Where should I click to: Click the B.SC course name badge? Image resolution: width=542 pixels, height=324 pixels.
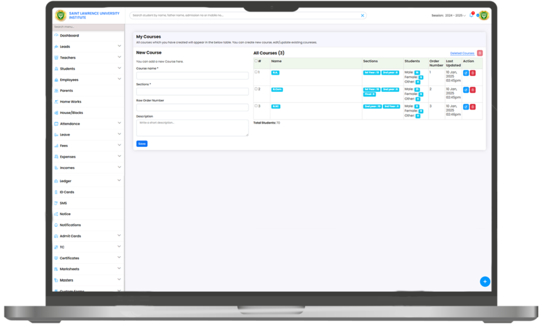pos(275,107)
